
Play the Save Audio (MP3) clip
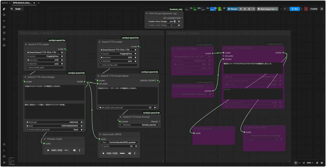click(x=103, y=153)
